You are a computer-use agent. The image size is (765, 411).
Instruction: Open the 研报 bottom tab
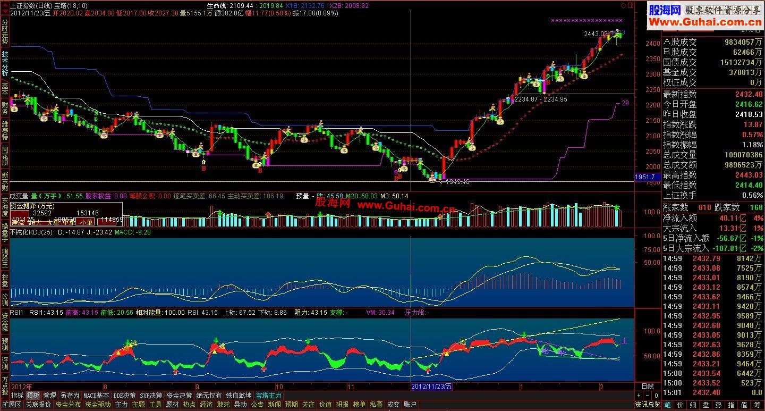(x=342, y=405)
